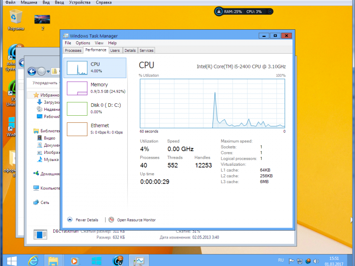Screen dimensions: 355x266
Task: Open the Файл menu of VirtualBox
Action: click(x=10, y=3)
